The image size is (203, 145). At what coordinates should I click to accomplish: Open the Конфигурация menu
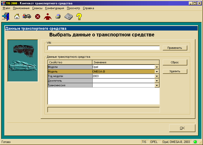(54, 8)
